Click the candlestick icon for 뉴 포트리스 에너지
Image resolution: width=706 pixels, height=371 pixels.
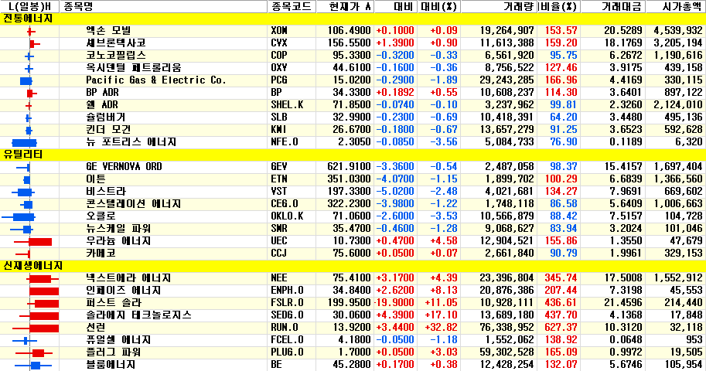tap(24, 143)
